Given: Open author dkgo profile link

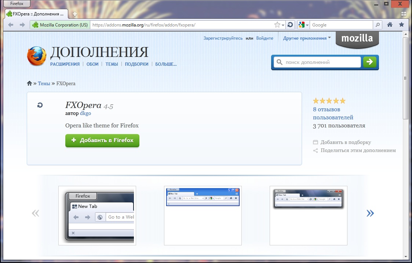Looking at the screenshot, I should point(85,114).
